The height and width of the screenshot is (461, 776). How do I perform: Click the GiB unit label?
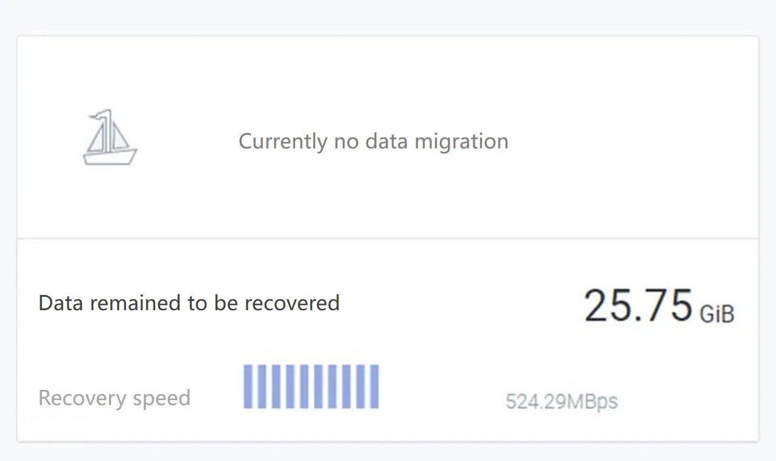point(717,314)
